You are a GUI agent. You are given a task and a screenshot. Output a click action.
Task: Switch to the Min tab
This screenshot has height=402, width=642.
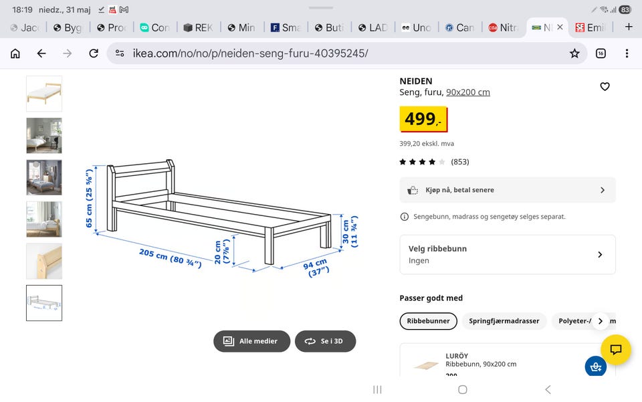coord(242,27)
